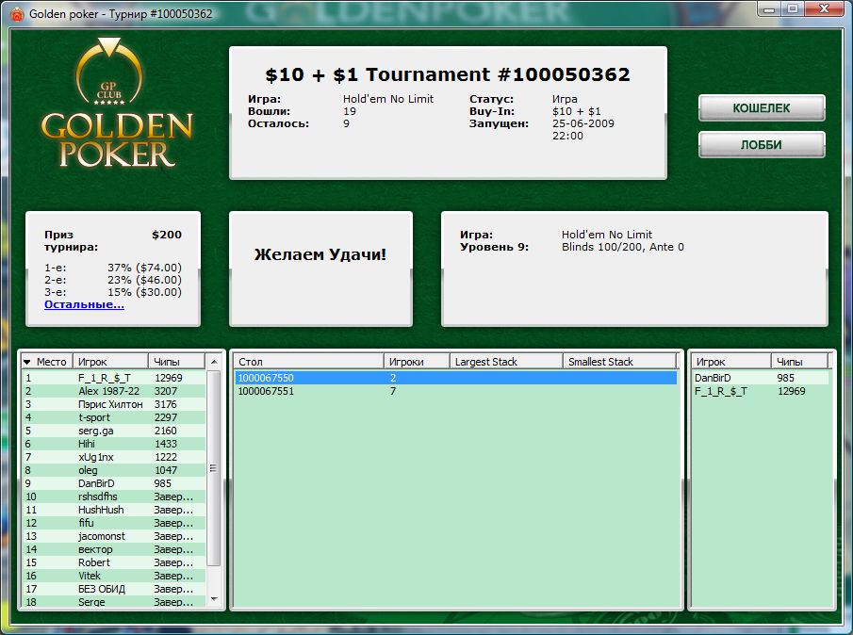Open the Остальные... prize link
This screenshot has height=635, width=853.
[x=84, y=304]
